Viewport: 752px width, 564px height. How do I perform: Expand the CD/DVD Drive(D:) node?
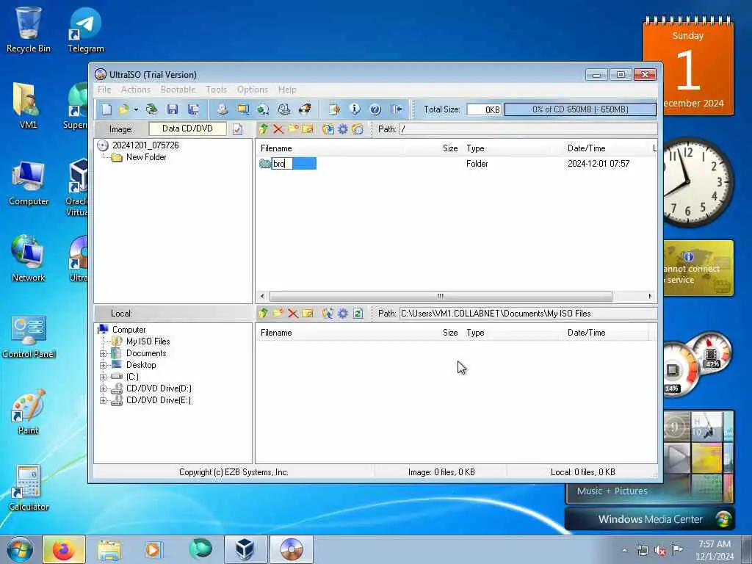pos(103,389)
